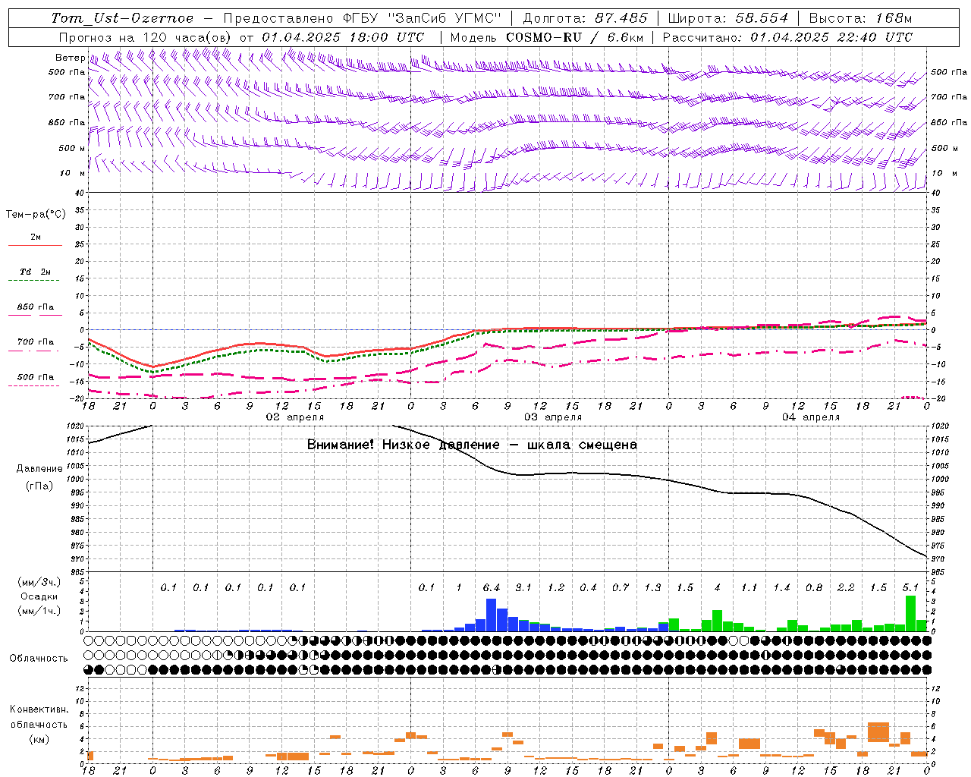
Task: Click the station title Tom_Ust-Ozernoe
Action: click(122, 18)
